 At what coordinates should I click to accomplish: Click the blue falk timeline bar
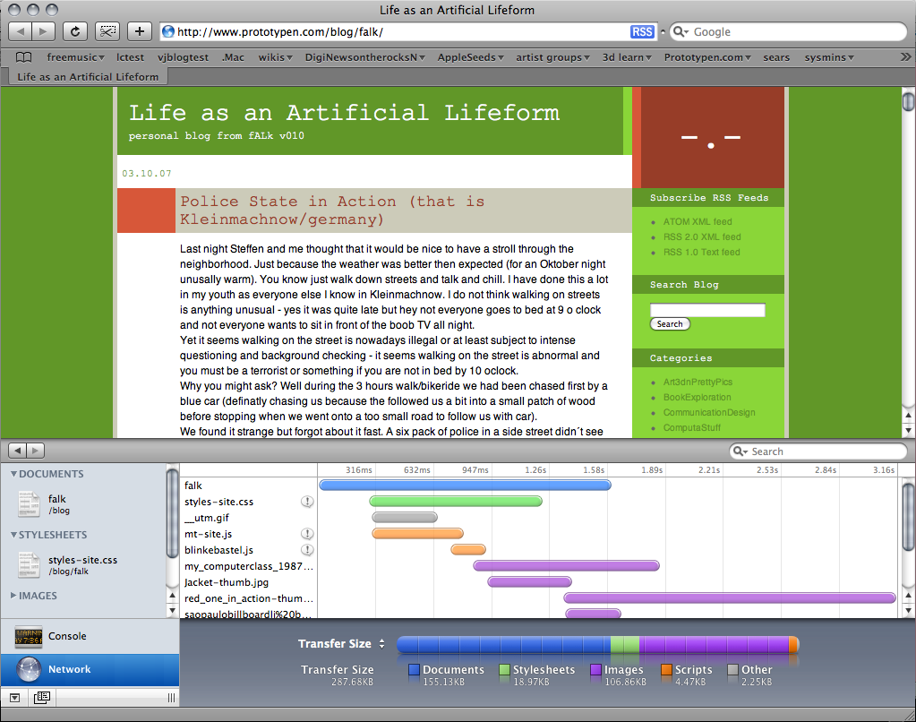(x=465, y=486)
